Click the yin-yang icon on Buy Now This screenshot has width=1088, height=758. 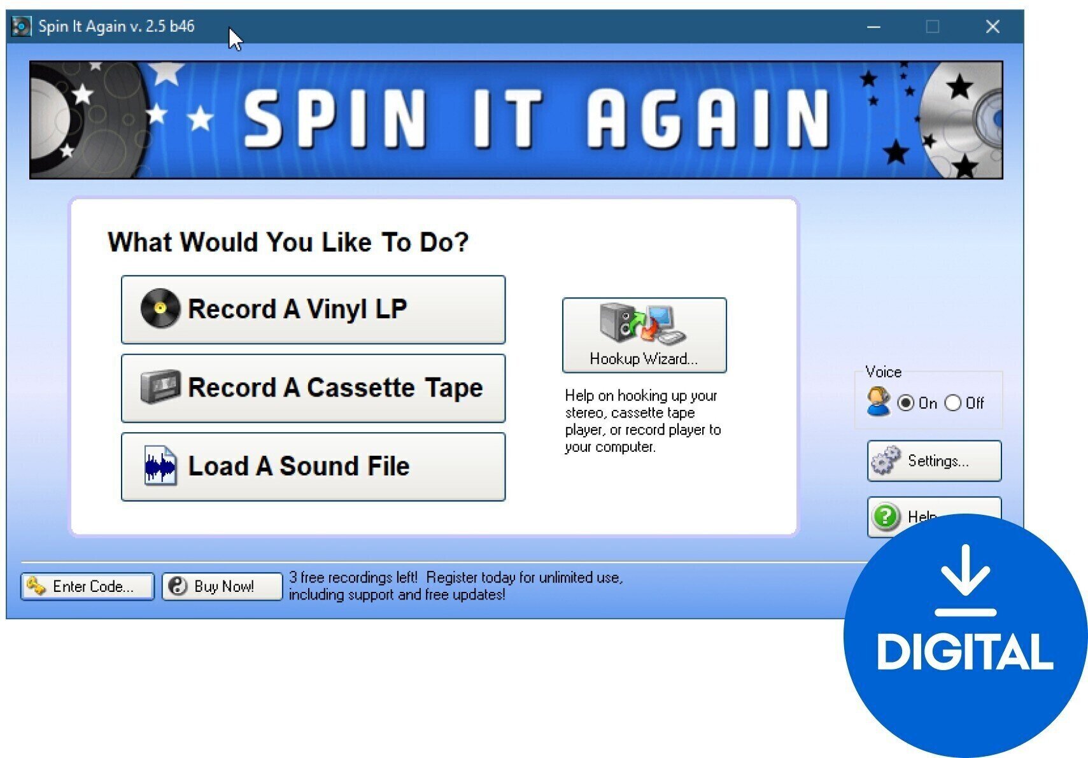click(x=179, y=586)
